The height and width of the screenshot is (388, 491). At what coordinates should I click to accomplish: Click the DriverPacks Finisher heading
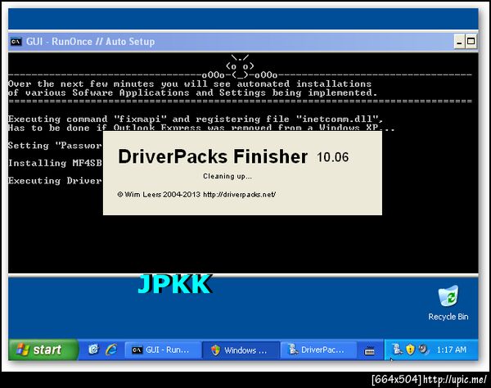pyautogui.click(x=213, y=156)
